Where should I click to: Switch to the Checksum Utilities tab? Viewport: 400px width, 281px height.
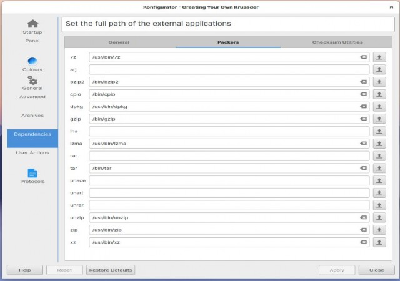click(x=337, y=42)
